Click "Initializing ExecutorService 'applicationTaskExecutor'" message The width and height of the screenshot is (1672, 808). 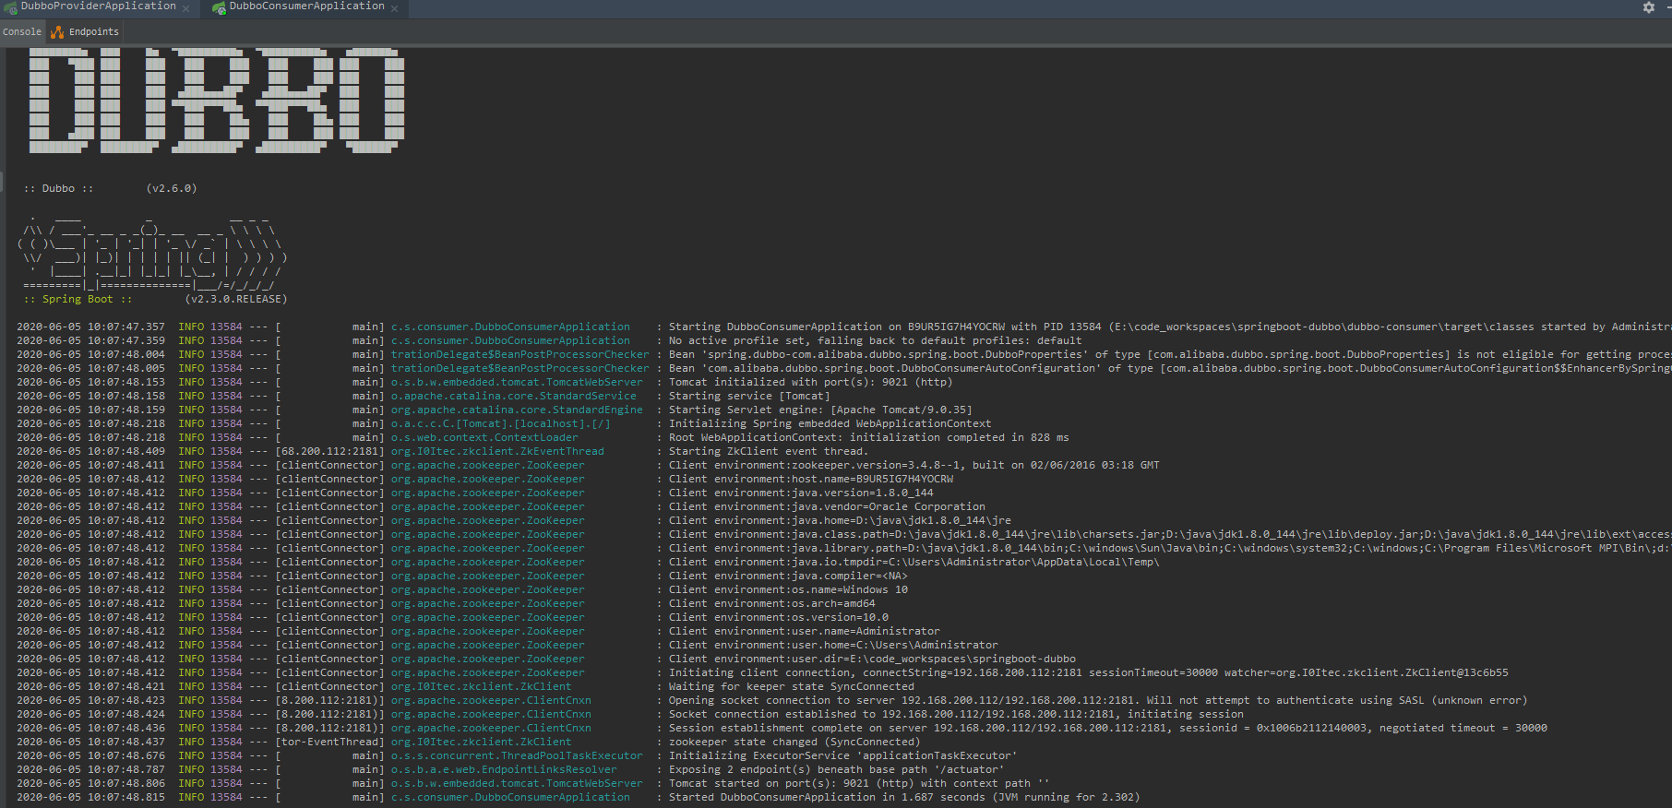click(x=842, y=755)
